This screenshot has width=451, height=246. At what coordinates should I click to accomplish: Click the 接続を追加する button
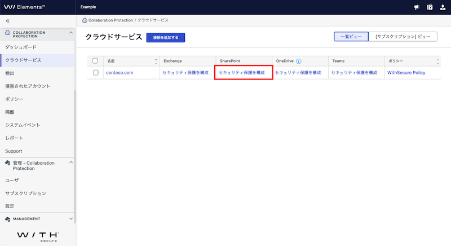[166, 37]
